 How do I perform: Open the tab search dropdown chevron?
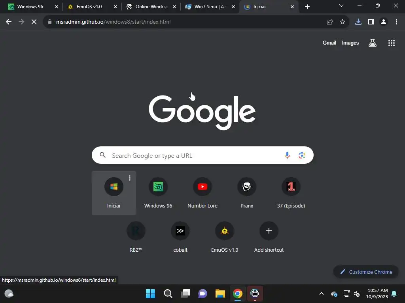click(x=341, y=6)
